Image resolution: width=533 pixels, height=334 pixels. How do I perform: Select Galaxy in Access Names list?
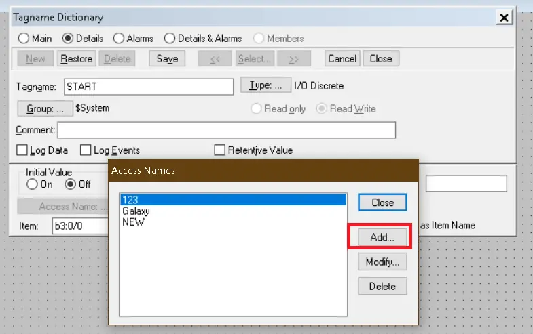coord(233,211)
